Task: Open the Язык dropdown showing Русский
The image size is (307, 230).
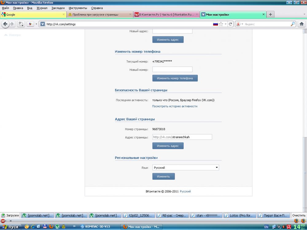Action: (x=186, y=168)
